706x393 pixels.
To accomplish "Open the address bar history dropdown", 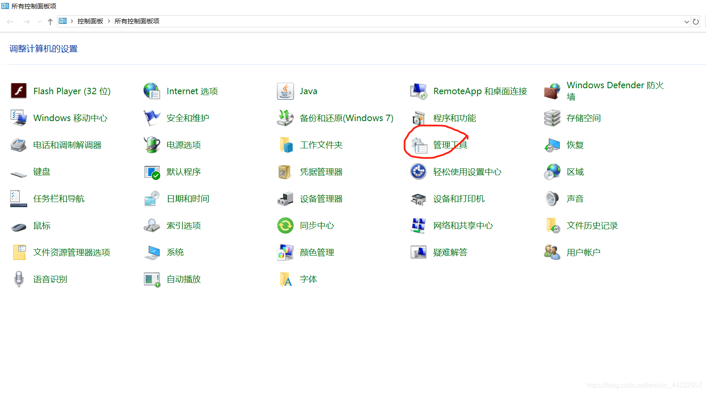I will coord(686,21).
